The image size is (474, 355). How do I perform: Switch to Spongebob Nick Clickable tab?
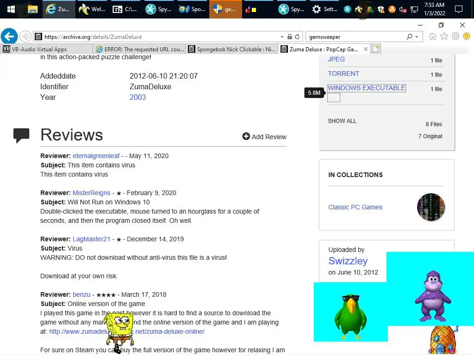point(232,49)
